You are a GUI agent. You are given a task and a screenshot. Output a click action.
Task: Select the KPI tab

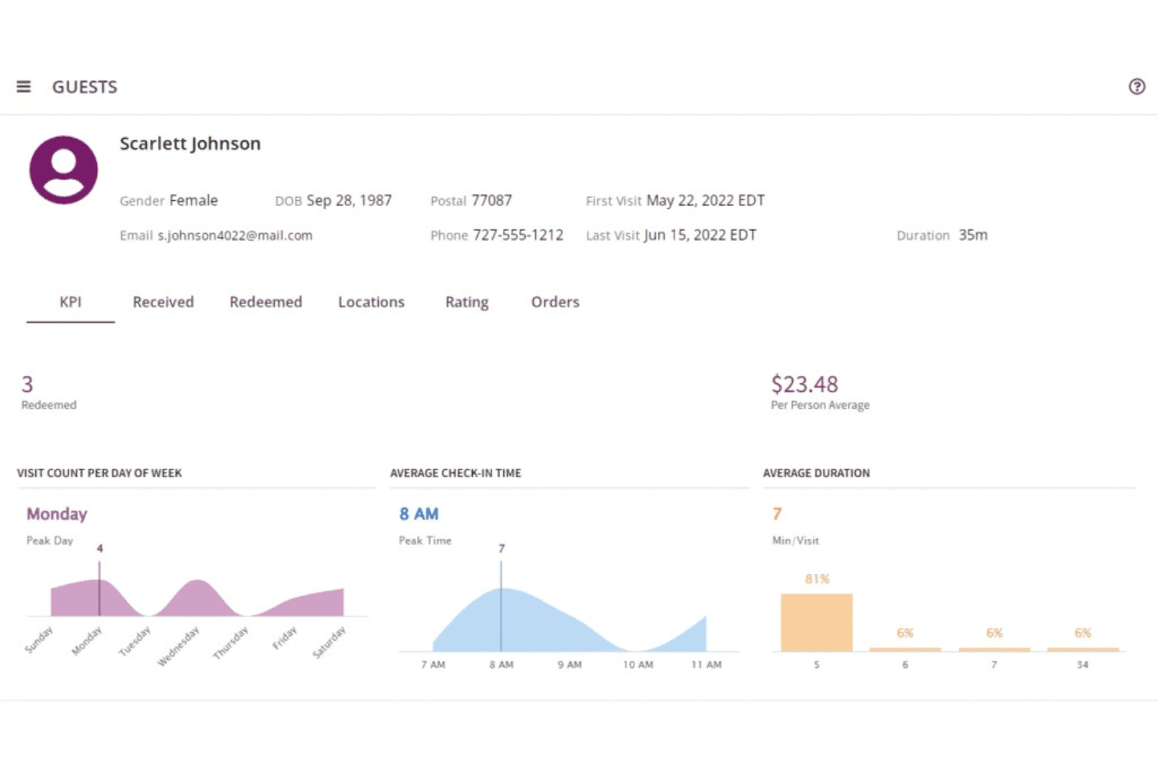coord(70,302)
